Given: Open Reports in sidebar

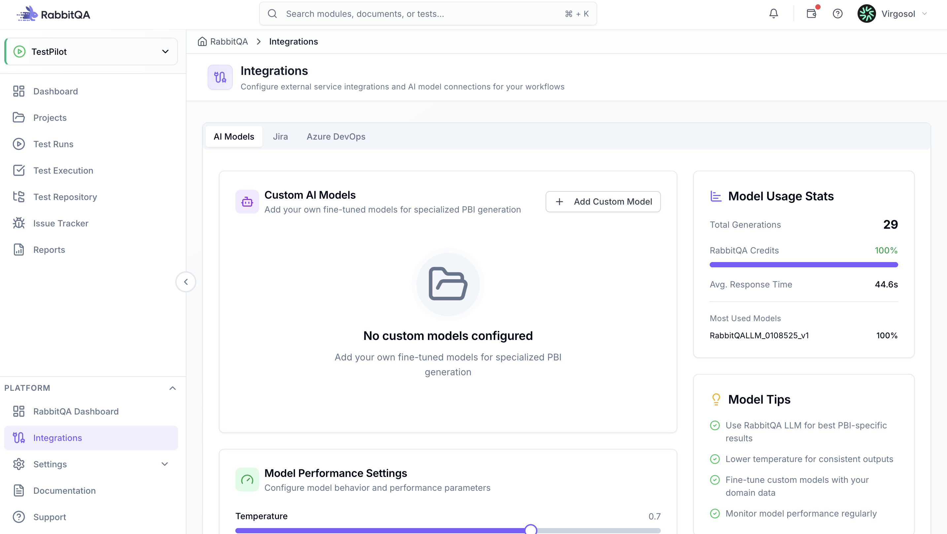Looking at the screenshot, I should tap(91, 250).
